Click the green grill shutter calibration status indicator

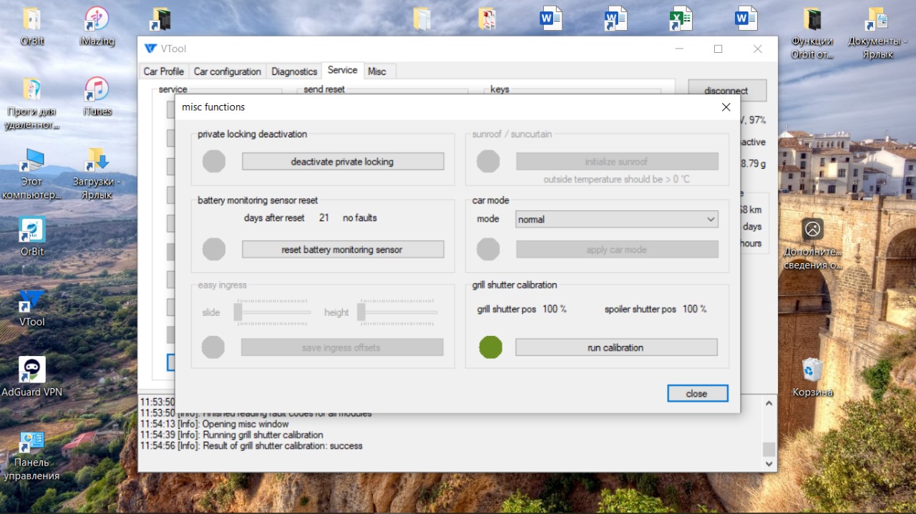(491, 347)
